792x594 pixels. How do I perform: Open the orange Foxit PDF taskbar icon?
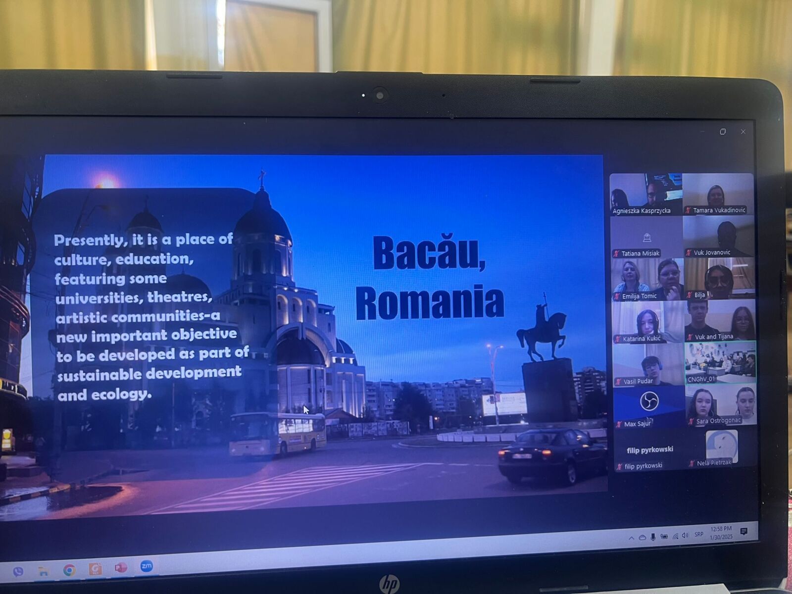coord(95,569)
